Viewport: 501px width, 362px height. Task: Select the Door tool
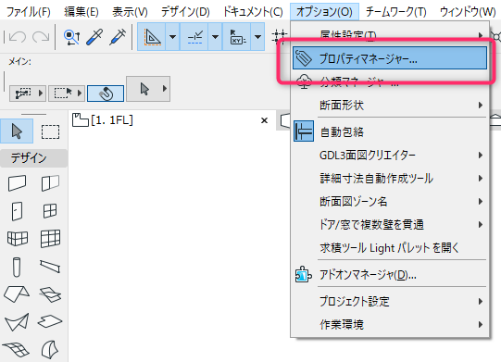click(17, 211)
